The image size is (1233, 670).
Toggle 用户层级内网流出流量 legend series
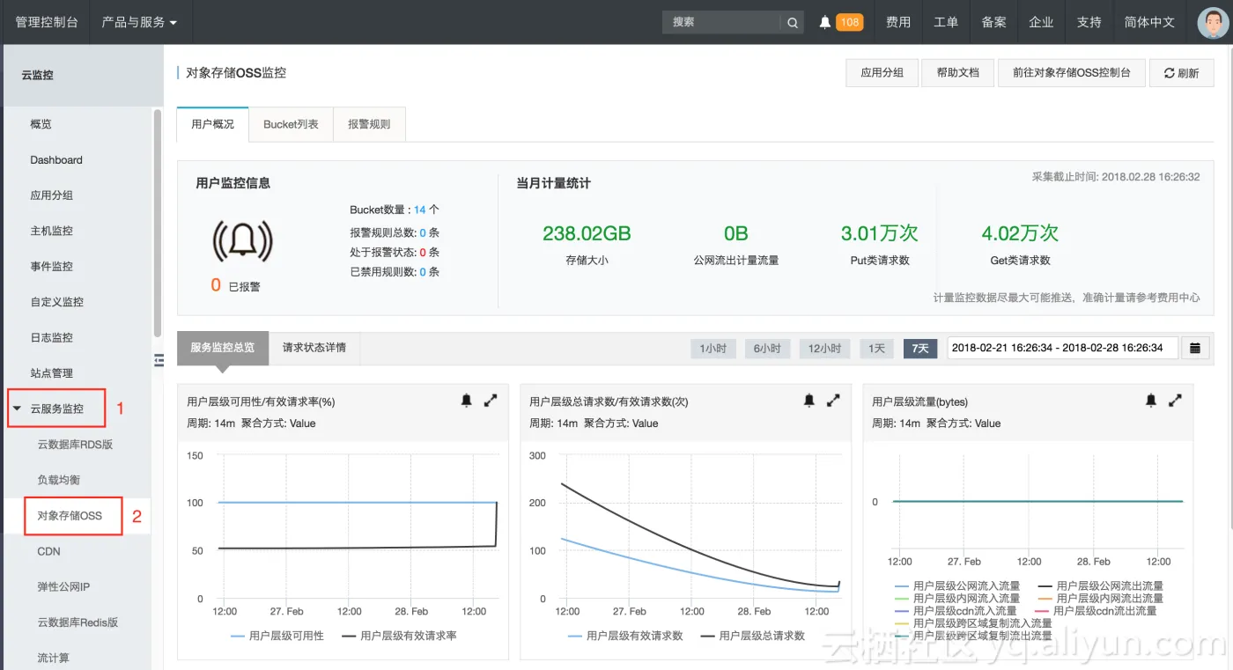(1101, 598)
